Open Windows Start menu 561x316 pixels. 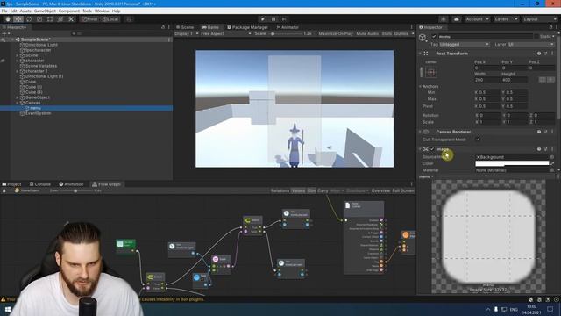click(7, 310)
